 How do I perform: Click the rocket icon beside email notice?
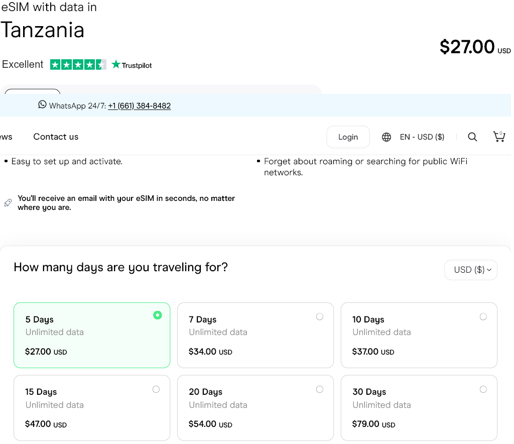coord(8,203)
